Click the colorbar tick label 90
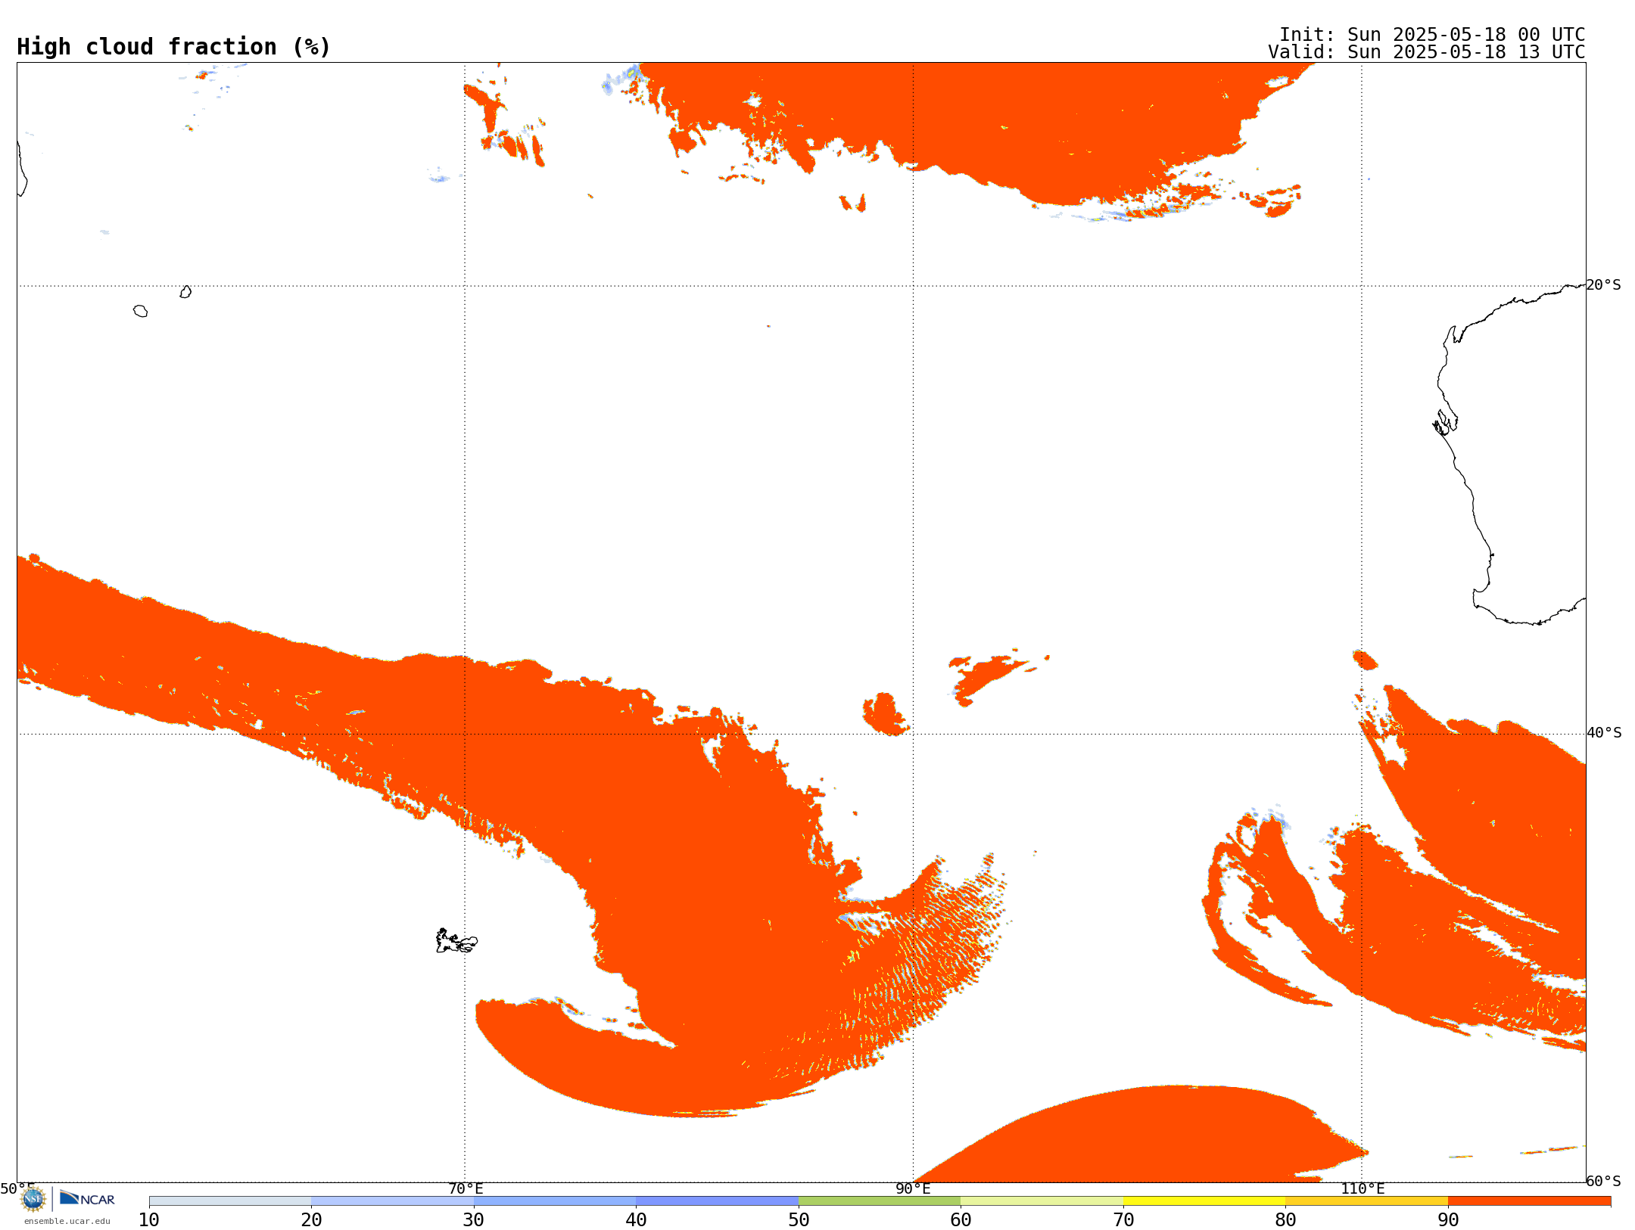 click(1448, 1220)
